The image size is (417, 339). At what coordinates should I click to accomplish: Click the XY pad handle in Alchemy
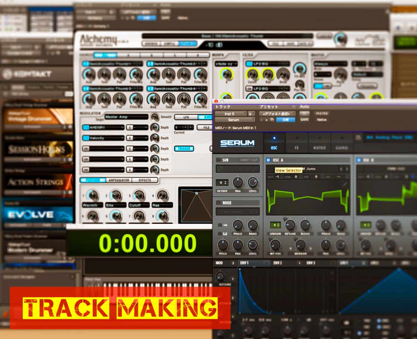(x=196, y=193)
